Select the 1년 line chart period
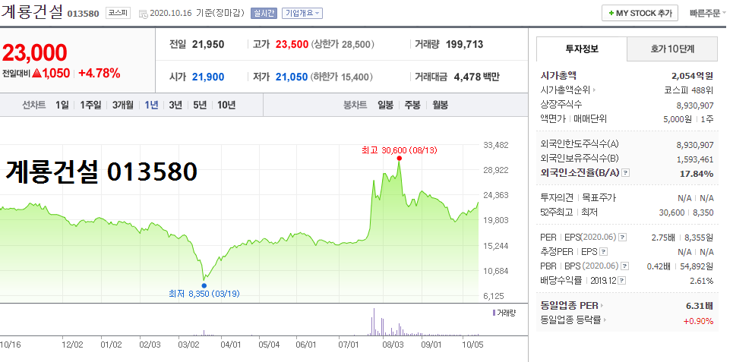The image size is (733, 362). [151, 105]
